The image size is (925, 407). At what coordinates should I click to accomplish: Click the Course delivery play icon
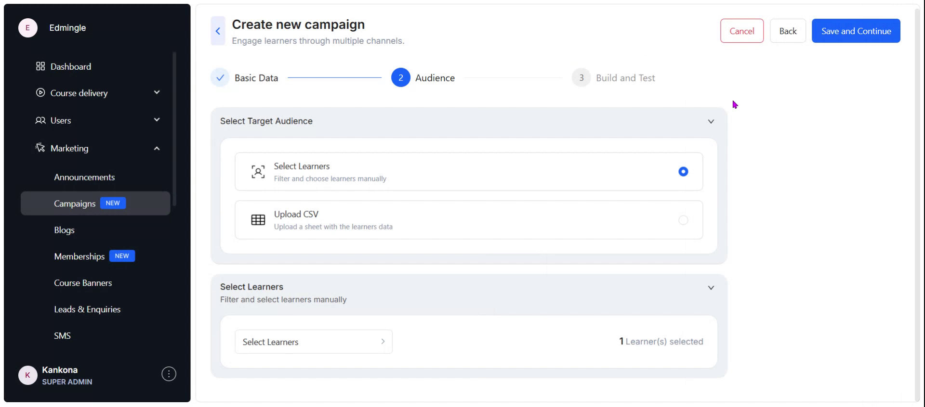tap(40, 92)
